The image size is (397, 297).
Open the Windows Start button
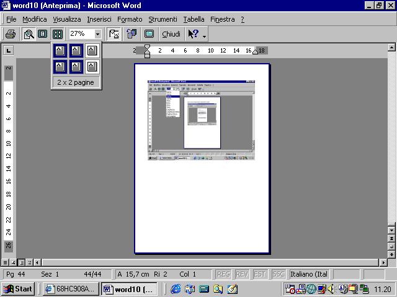(x=18, y=289)
